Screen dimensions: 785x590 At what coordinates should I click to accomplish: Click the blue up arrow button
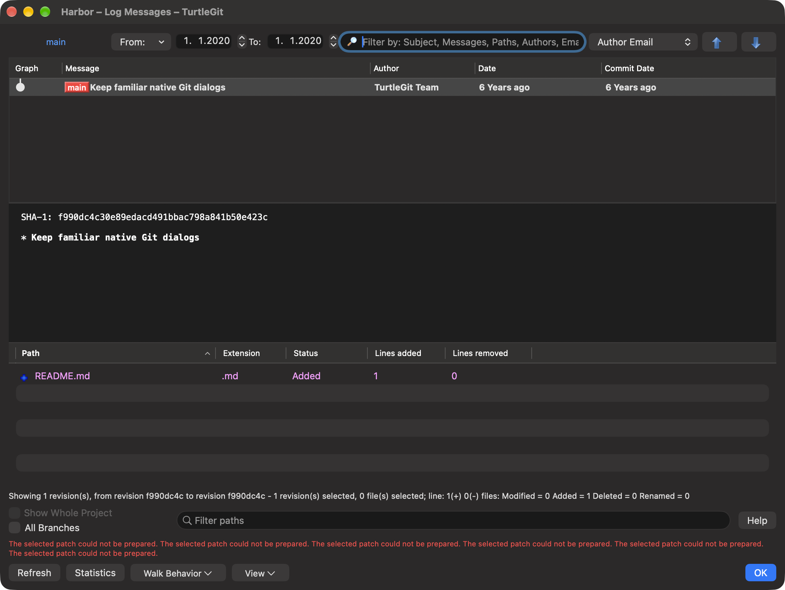(719, 42)
